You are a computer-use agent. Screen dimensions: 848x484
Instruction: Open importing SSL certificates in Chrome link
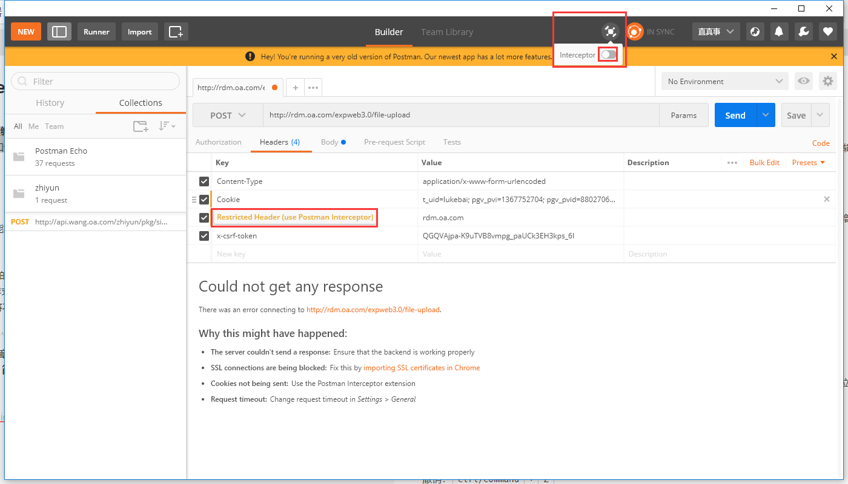(x=422, y=368)
